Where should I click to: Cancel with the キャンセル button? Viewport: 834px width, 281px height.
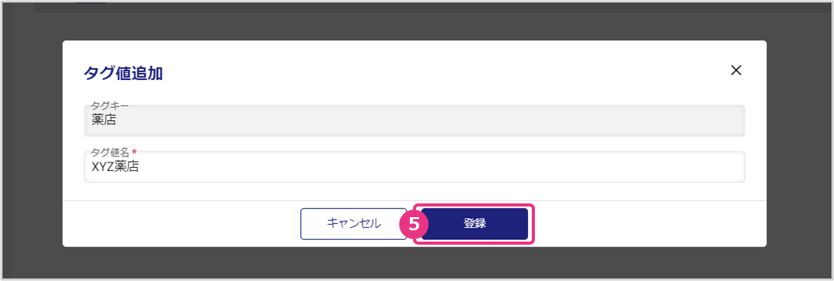(353, 224)
